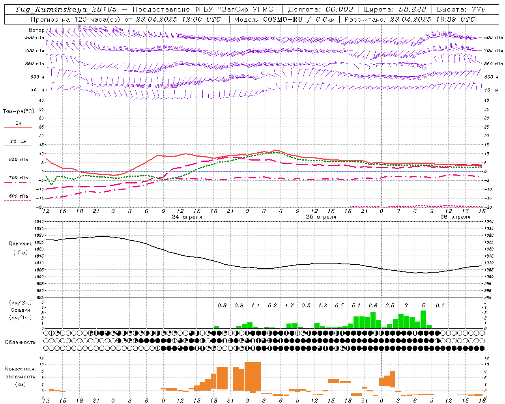Select Рассчитано: 23.04.2025 16:39 UTC timestamp
The image size is (505, 404).
point(410,19)
